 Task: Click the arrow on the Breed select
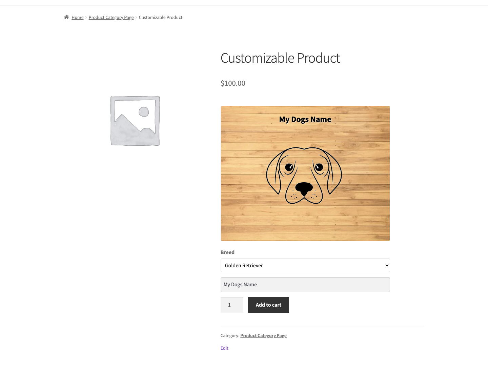click(x=387, y=265)
